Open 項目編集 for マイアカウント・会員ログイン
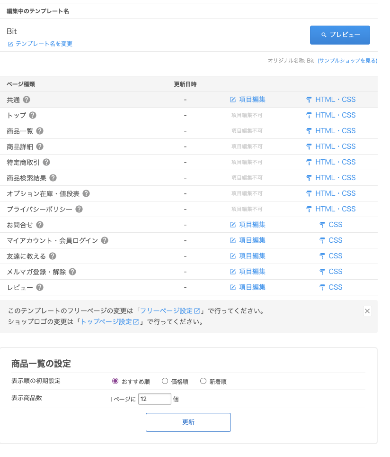 248,240
